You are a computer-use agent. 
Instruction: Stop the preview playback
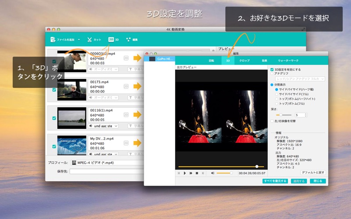[197, 173]
